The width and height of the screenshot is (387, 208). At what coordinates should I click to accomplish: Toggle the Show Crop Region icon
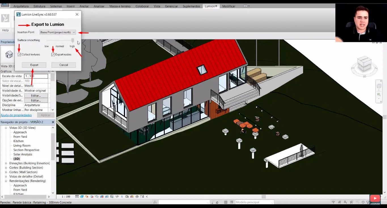pyautogui.click(x=107, y=196)
